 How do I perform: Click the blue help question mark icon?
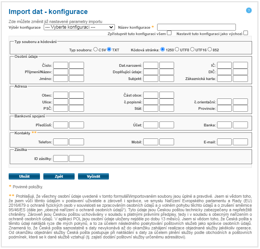[249, 10]
